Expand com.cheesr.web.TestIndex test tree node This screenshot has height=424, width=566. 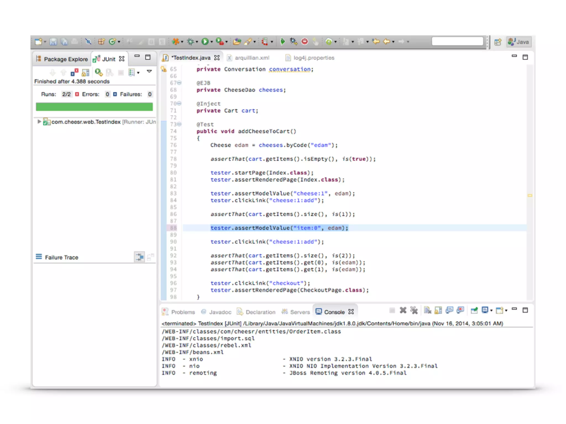tap(39, 121)
